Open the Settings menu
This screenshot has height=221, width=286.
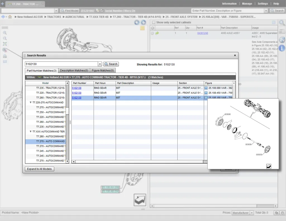coord(263,4)
